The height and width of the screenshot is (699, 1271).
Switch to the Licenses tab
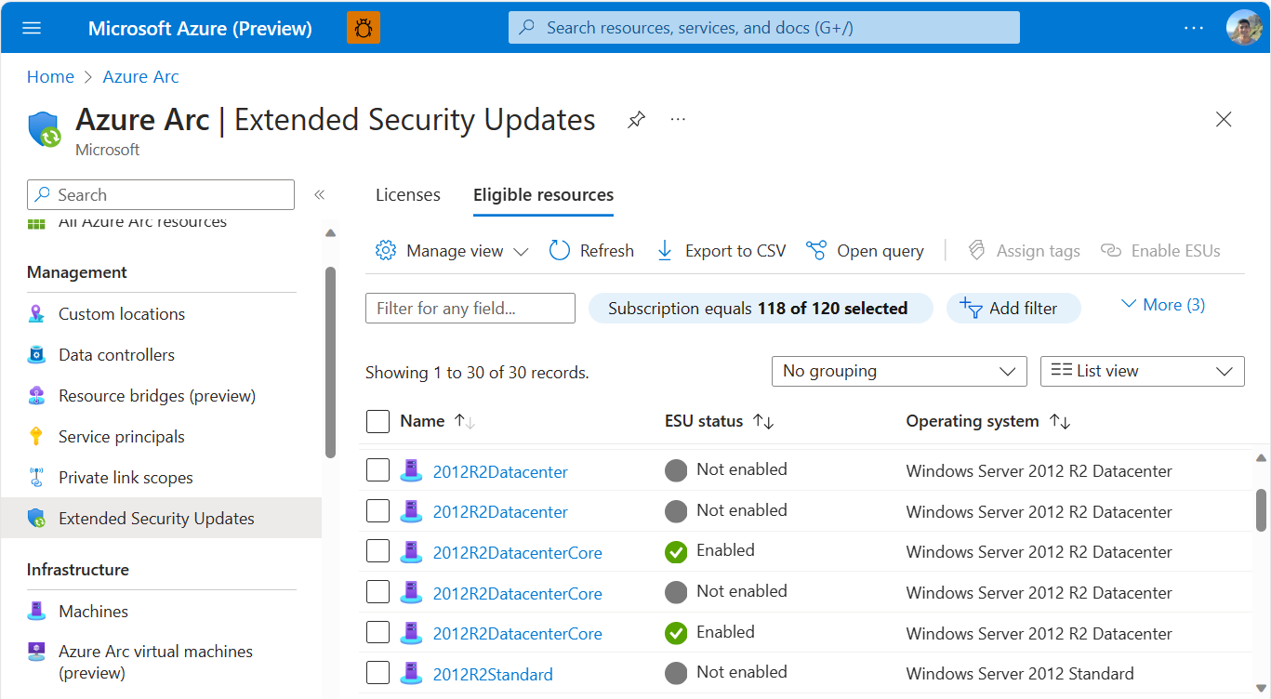[x=408, y=195]
